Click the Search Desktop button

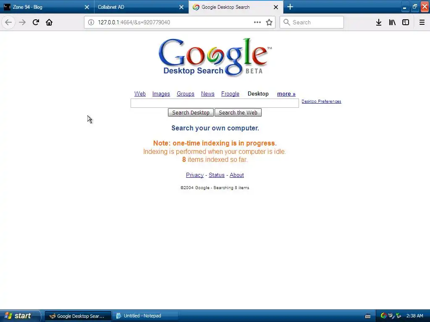[191, 112]
